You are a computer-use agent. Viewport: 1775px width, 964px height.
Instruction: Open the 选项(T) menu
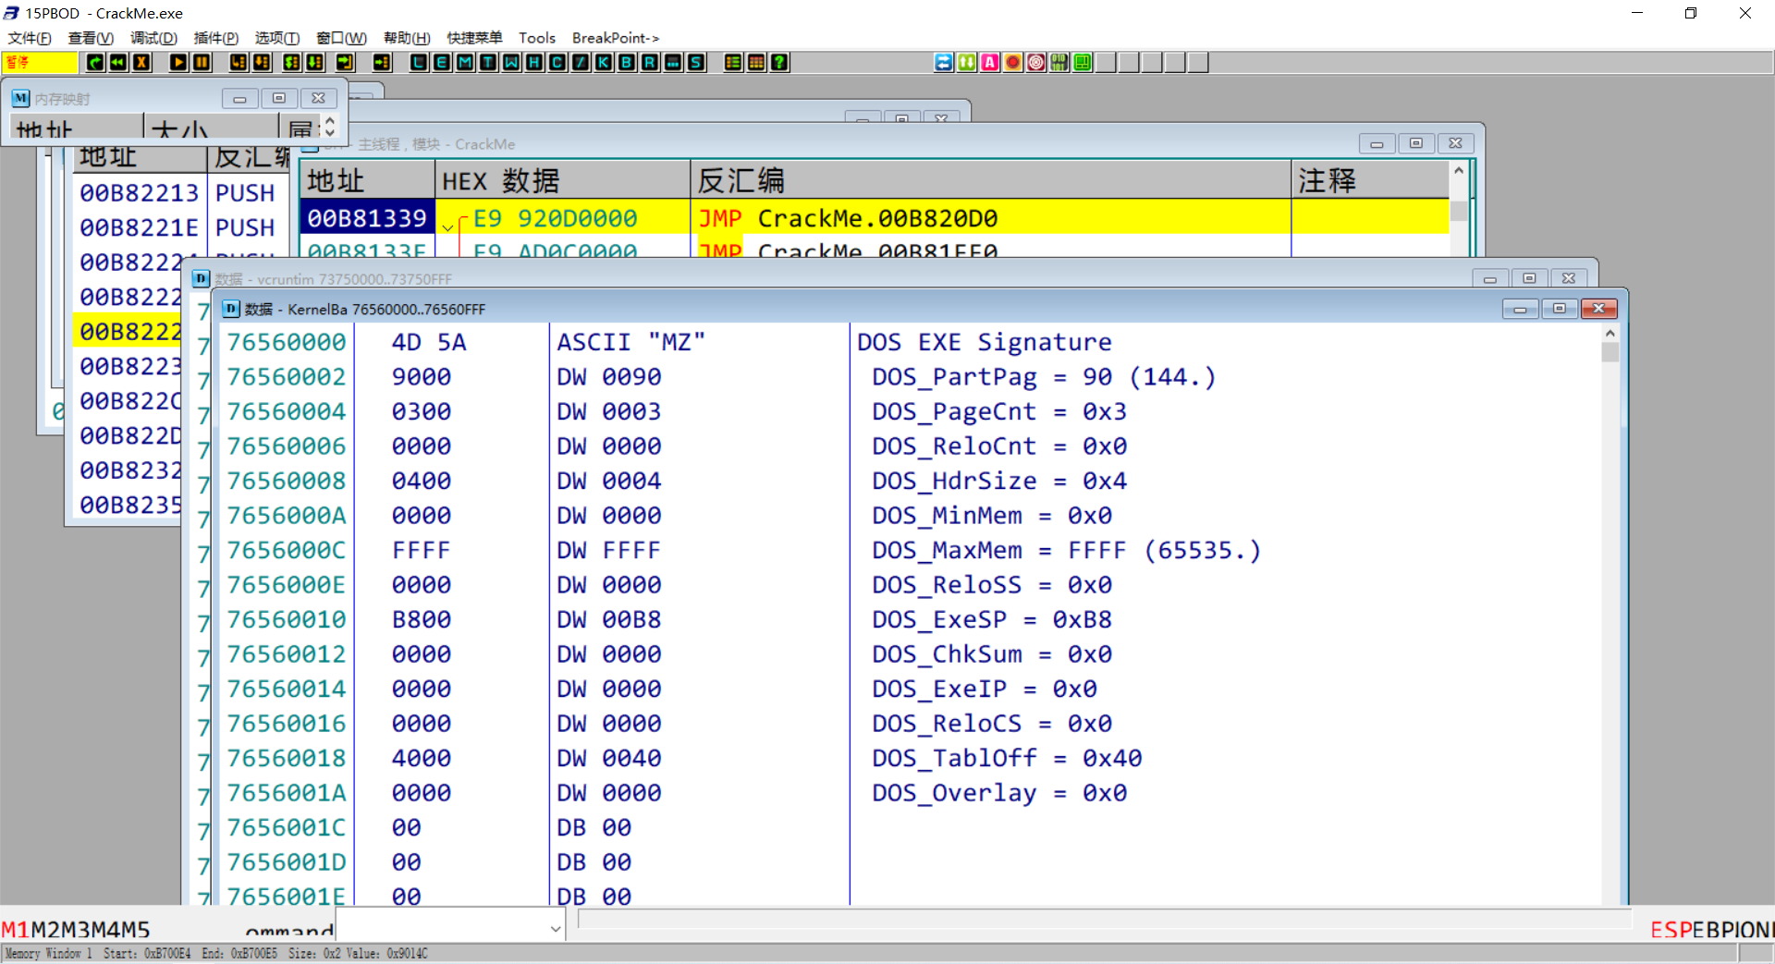click(277, 38)
